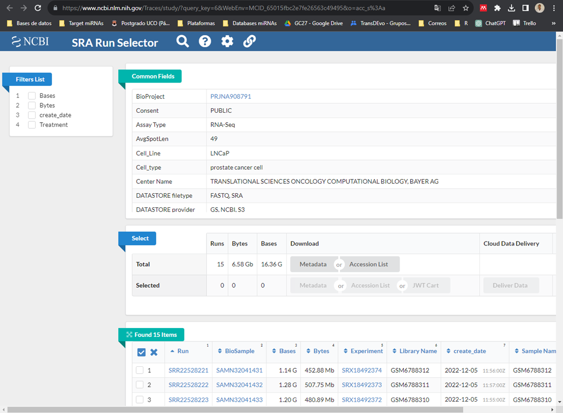
Task: Click the search magnifier icon in header
Action: [x=183, y=42]
